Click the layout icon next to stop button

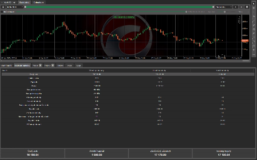[247, 7]
